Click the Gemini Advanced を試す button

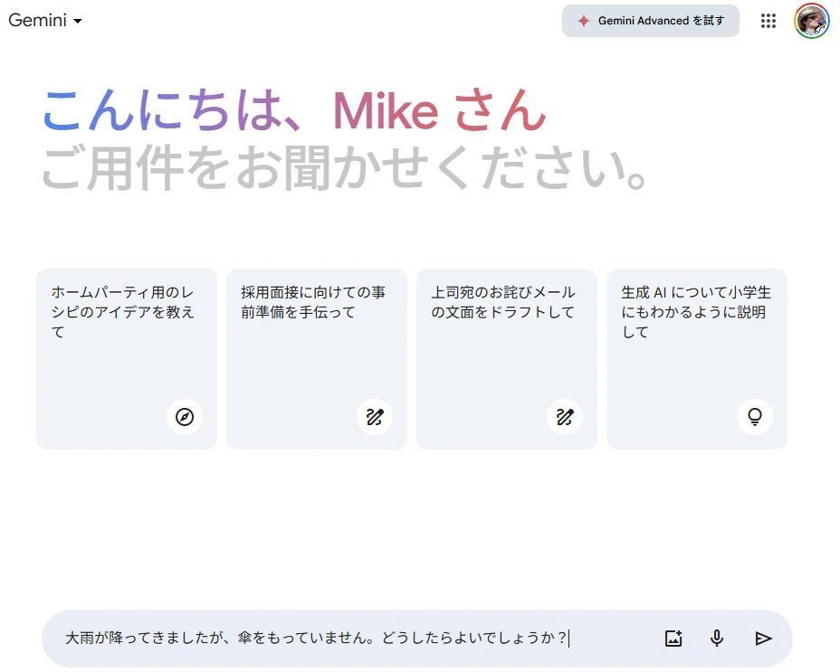click(650, 21)
